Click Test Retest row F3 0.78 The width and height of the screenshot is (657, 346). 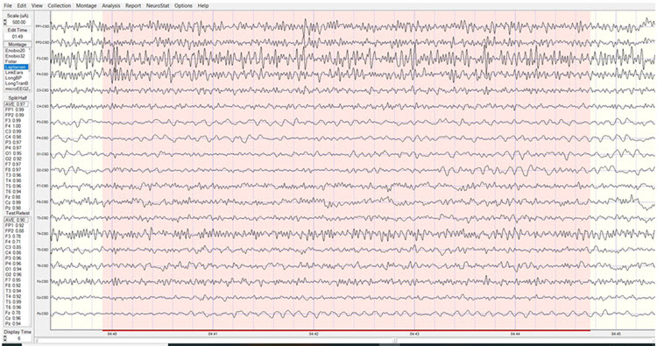pyautogui.click(x=13, y=237)
